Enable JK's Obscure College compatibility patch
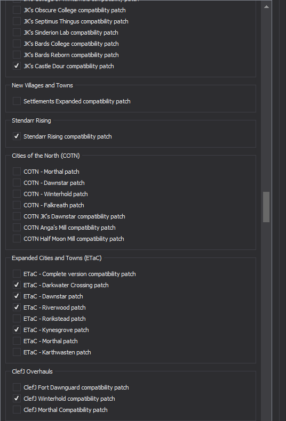Viewport: 286px width, 421px height. coord(17,10)
